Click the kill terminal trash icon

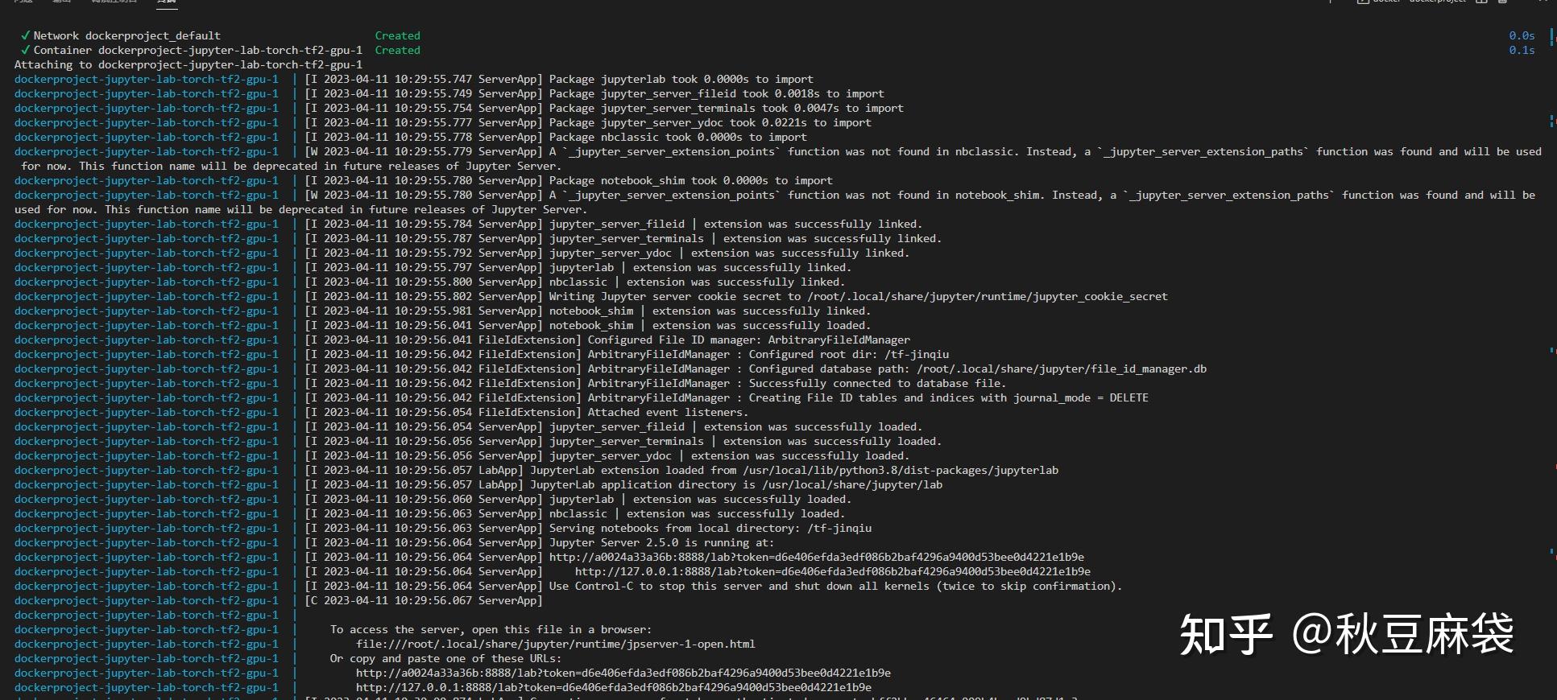(1502, 2)
